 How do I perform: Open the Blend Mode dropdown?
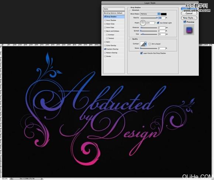(150, 14)
